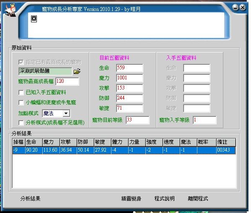Open the pet file folder icon

point(77,71)
